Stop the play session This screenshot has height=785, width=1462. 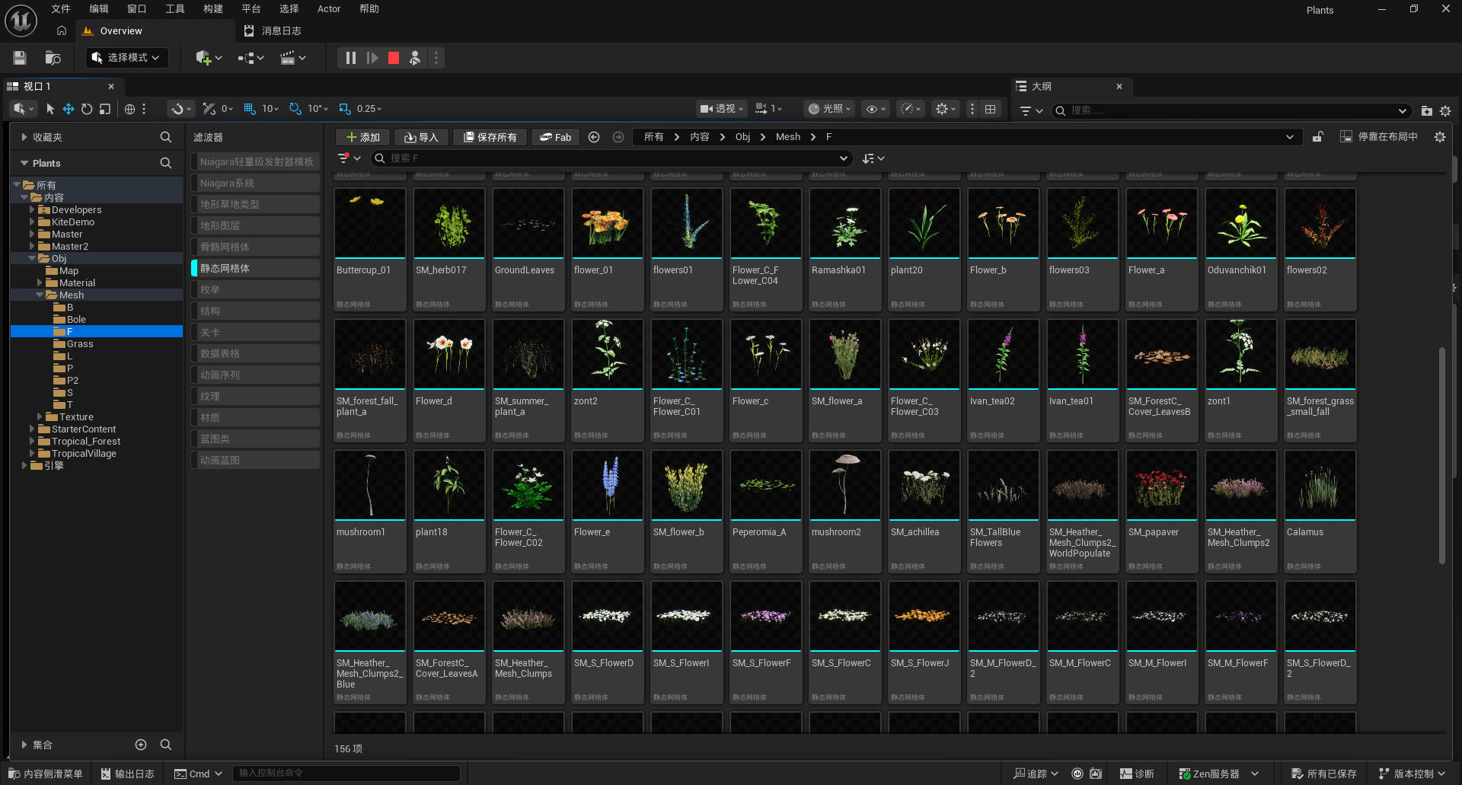click(x=394, y=58)
